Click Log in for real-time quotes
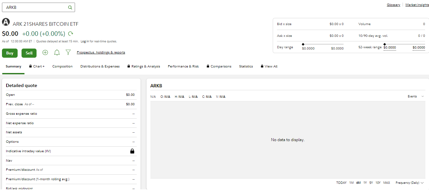The width and height of the screenshot is (429, 190). (x=85, y=41)
